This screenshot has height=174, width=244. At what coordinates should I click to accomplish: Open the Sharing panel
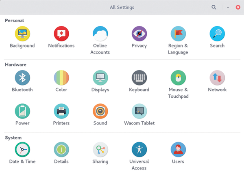pyautogui.click(x=100, y=150)
